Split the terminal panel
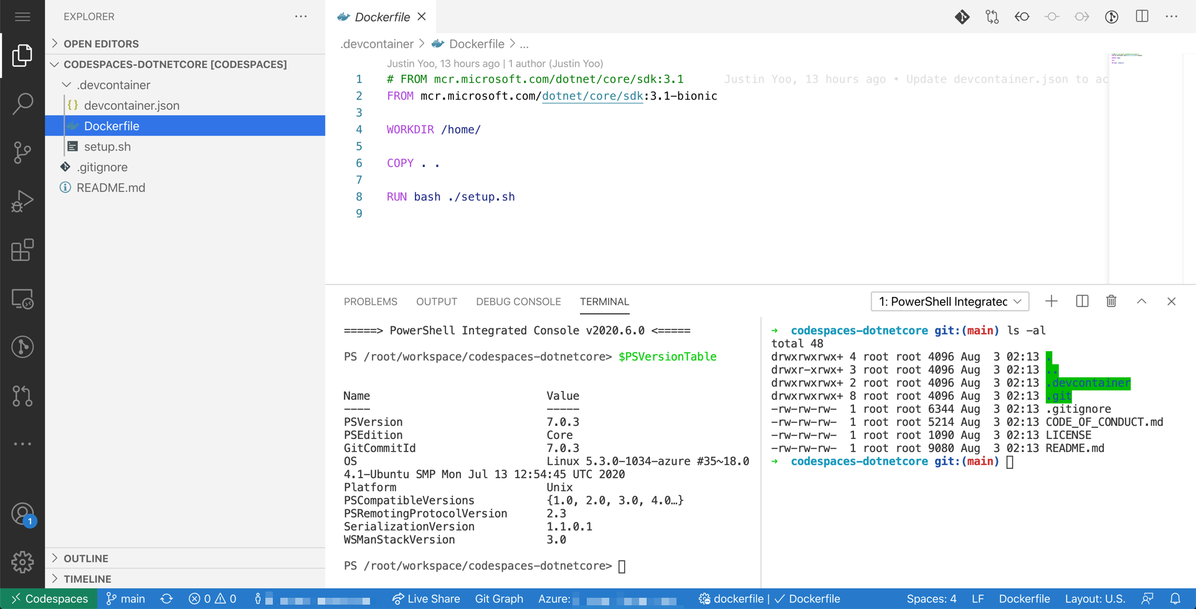Screen dimensions: 1196x609 pos(1082,301)
